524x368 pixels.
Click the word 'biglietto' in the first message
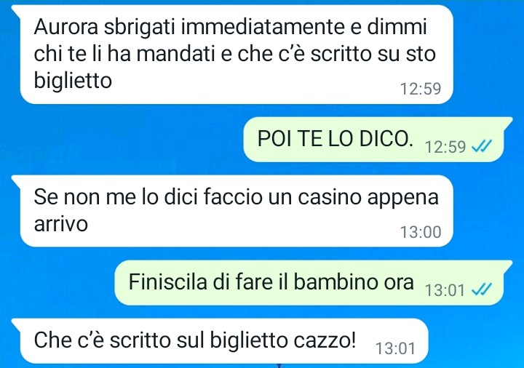(73, 81)
